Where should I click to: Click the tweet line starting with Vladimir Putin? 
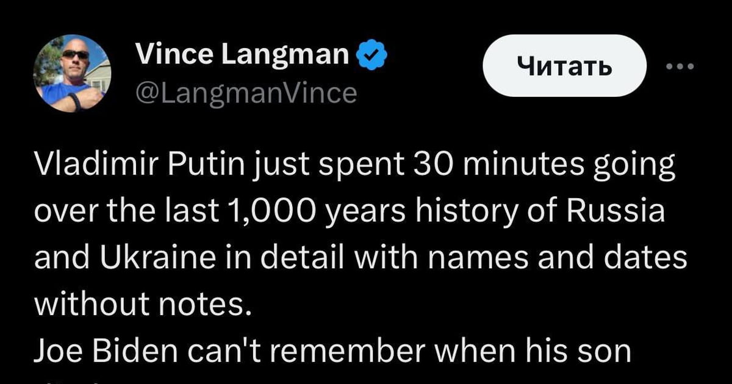355,166
